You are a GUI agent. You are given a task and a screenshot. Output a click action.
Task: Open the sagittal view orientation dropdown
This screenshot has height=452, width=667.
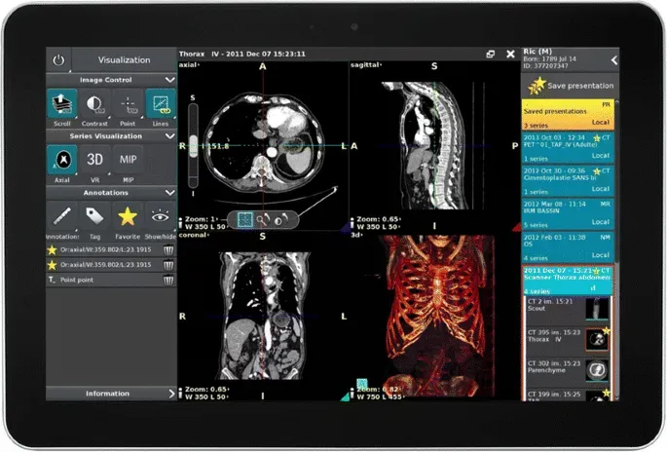pos(366,64)
